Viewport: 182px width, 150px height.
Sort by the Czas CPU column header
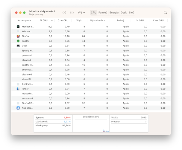click(x=63, y=20)
